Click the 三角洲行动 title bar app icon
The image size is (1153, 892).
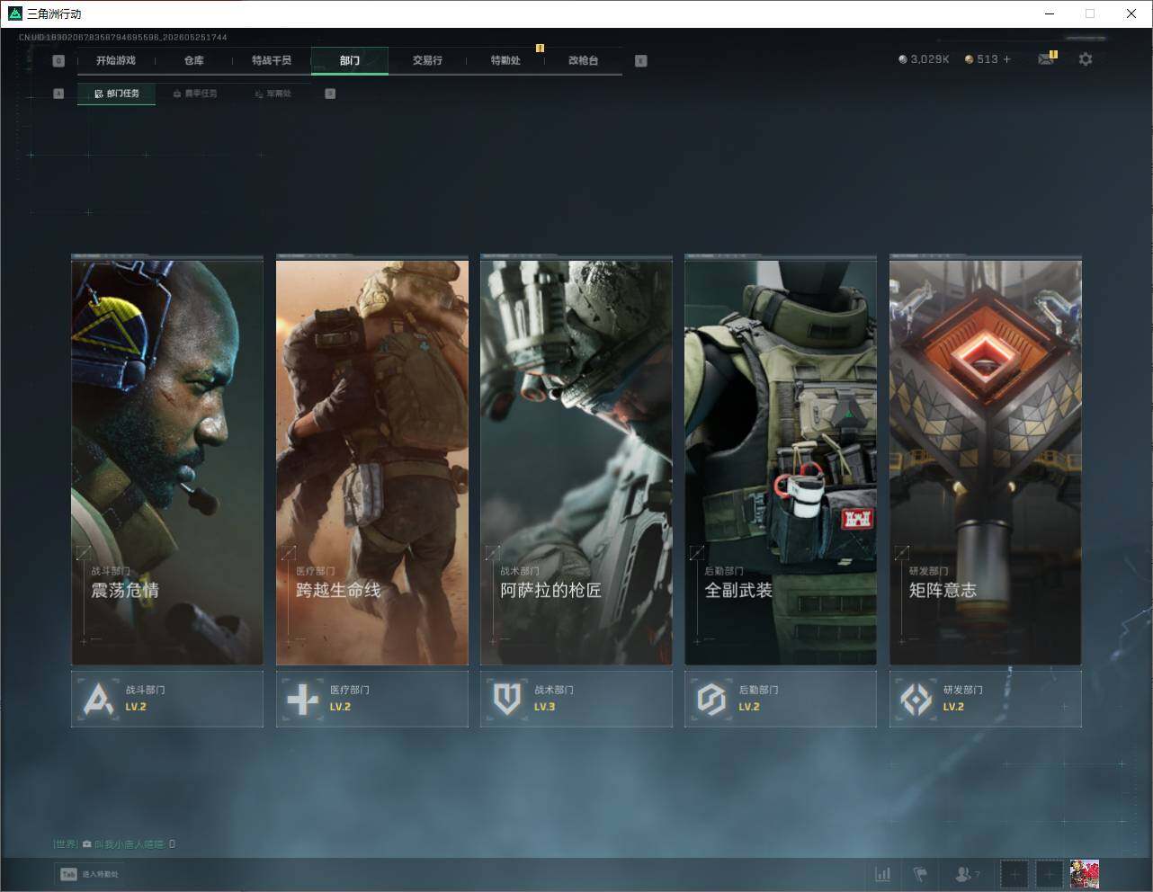[14, 13]
